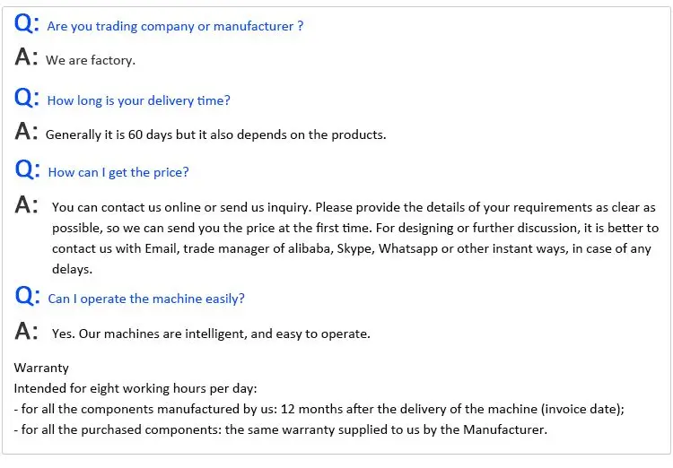Click the answer "We are factory."
This screenshot has height=468, width=673.
point(91,61)
